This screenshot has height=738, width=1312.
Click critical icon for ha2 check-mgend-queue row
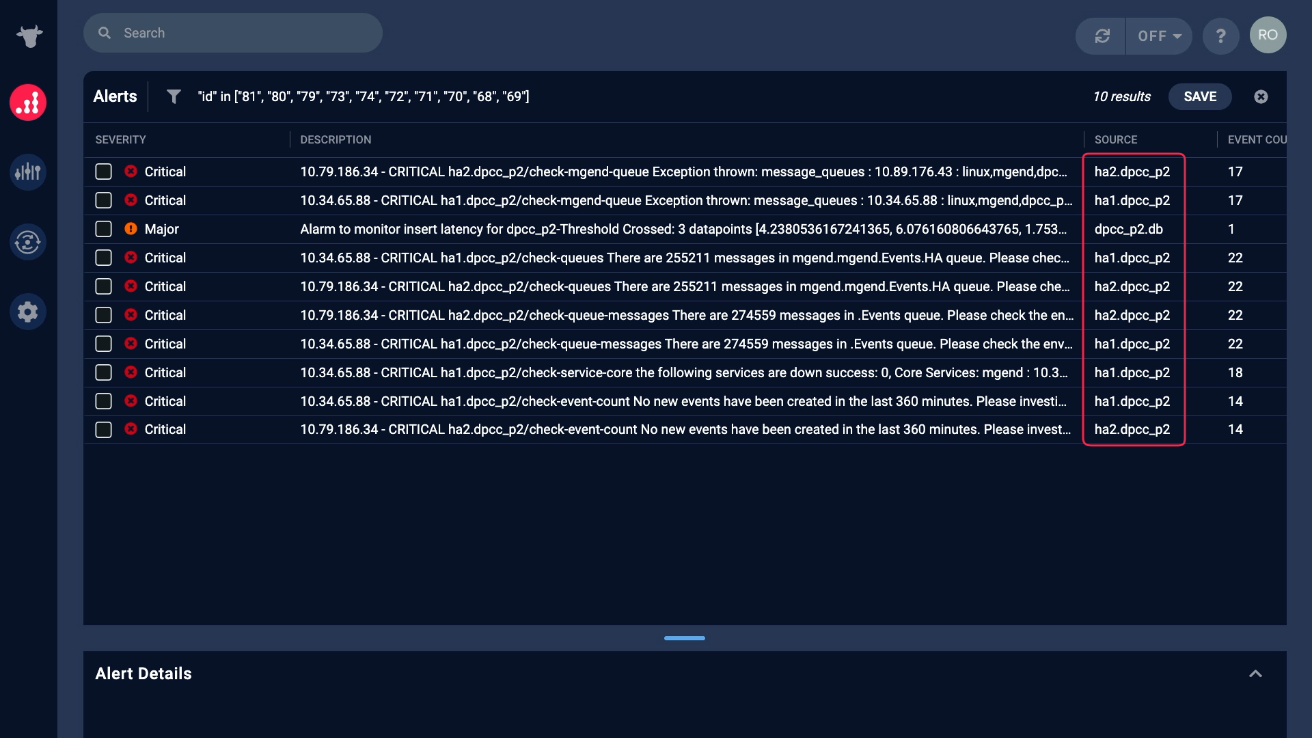tap(131, 172)
